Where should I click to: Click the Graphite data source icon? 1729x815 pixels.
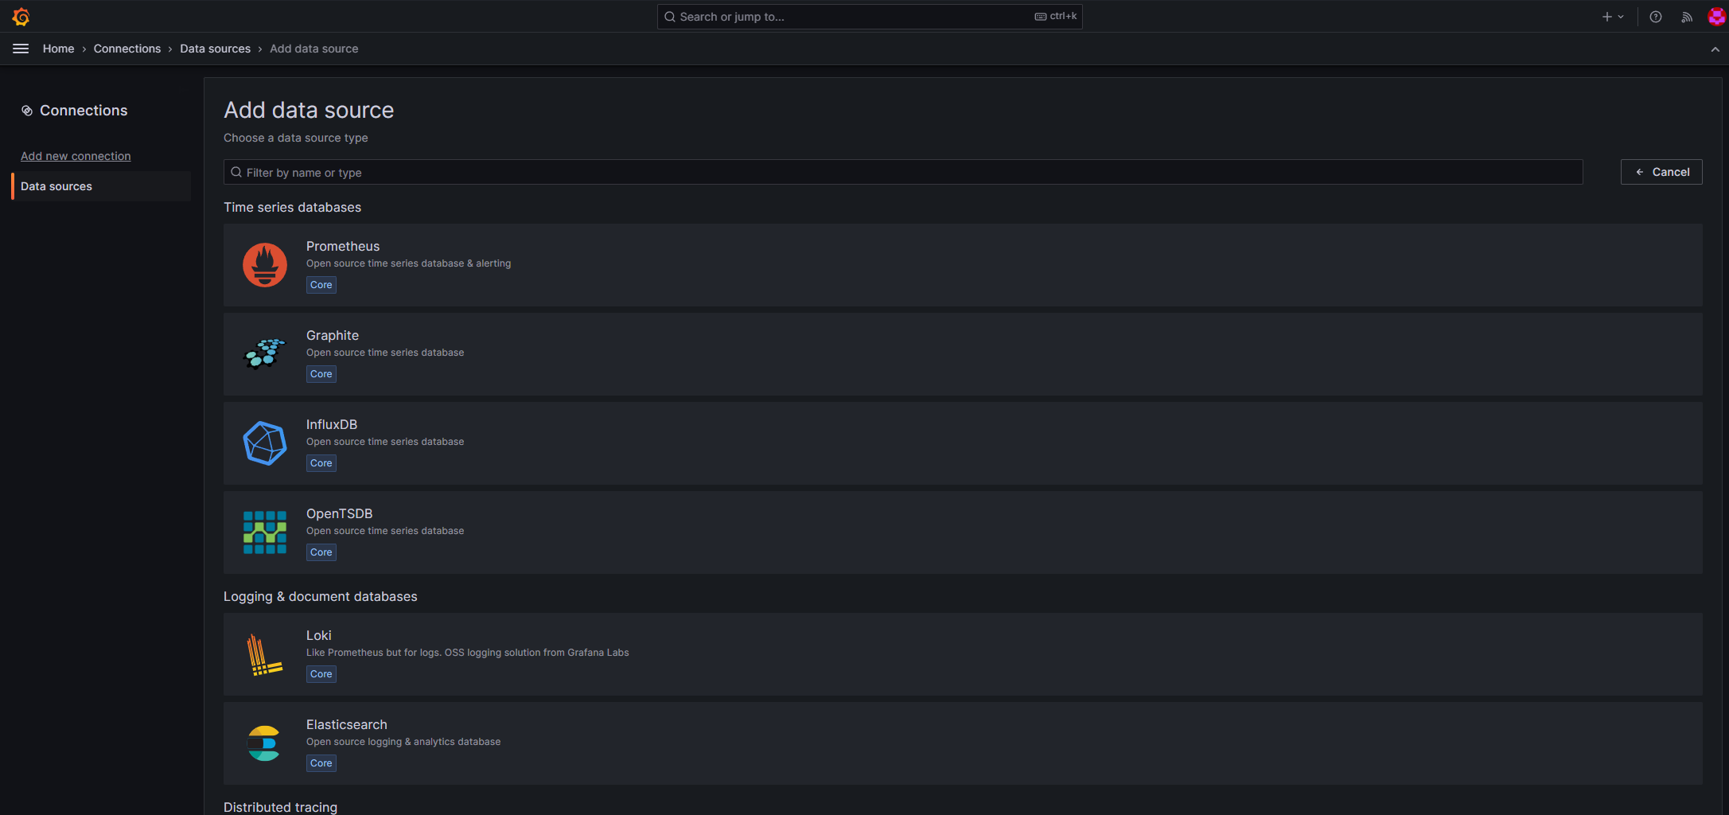click(x=264, y=354)
